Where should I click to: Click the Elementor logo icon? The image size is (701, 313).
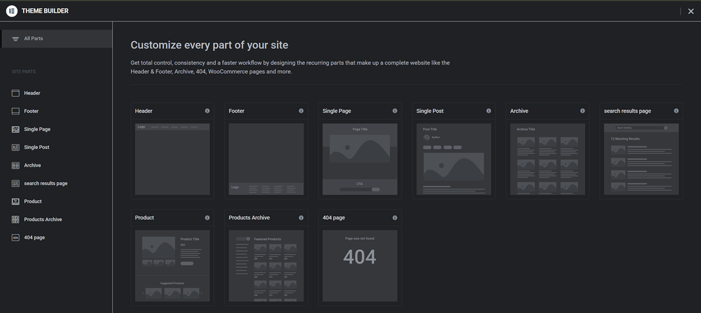click(12, 11)
